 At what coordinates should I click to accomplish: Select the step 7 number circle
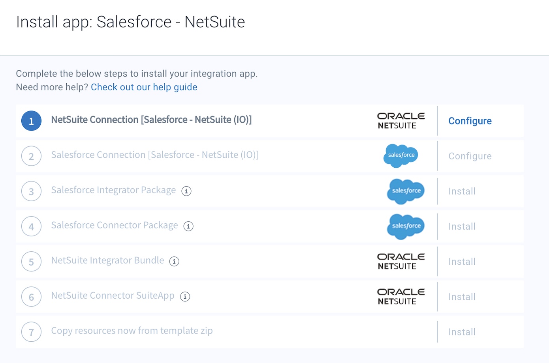[31, 332]
